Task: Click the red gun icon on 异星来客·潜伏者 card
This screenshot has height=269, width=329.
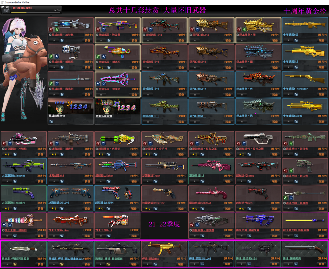Action: point(192,225)
